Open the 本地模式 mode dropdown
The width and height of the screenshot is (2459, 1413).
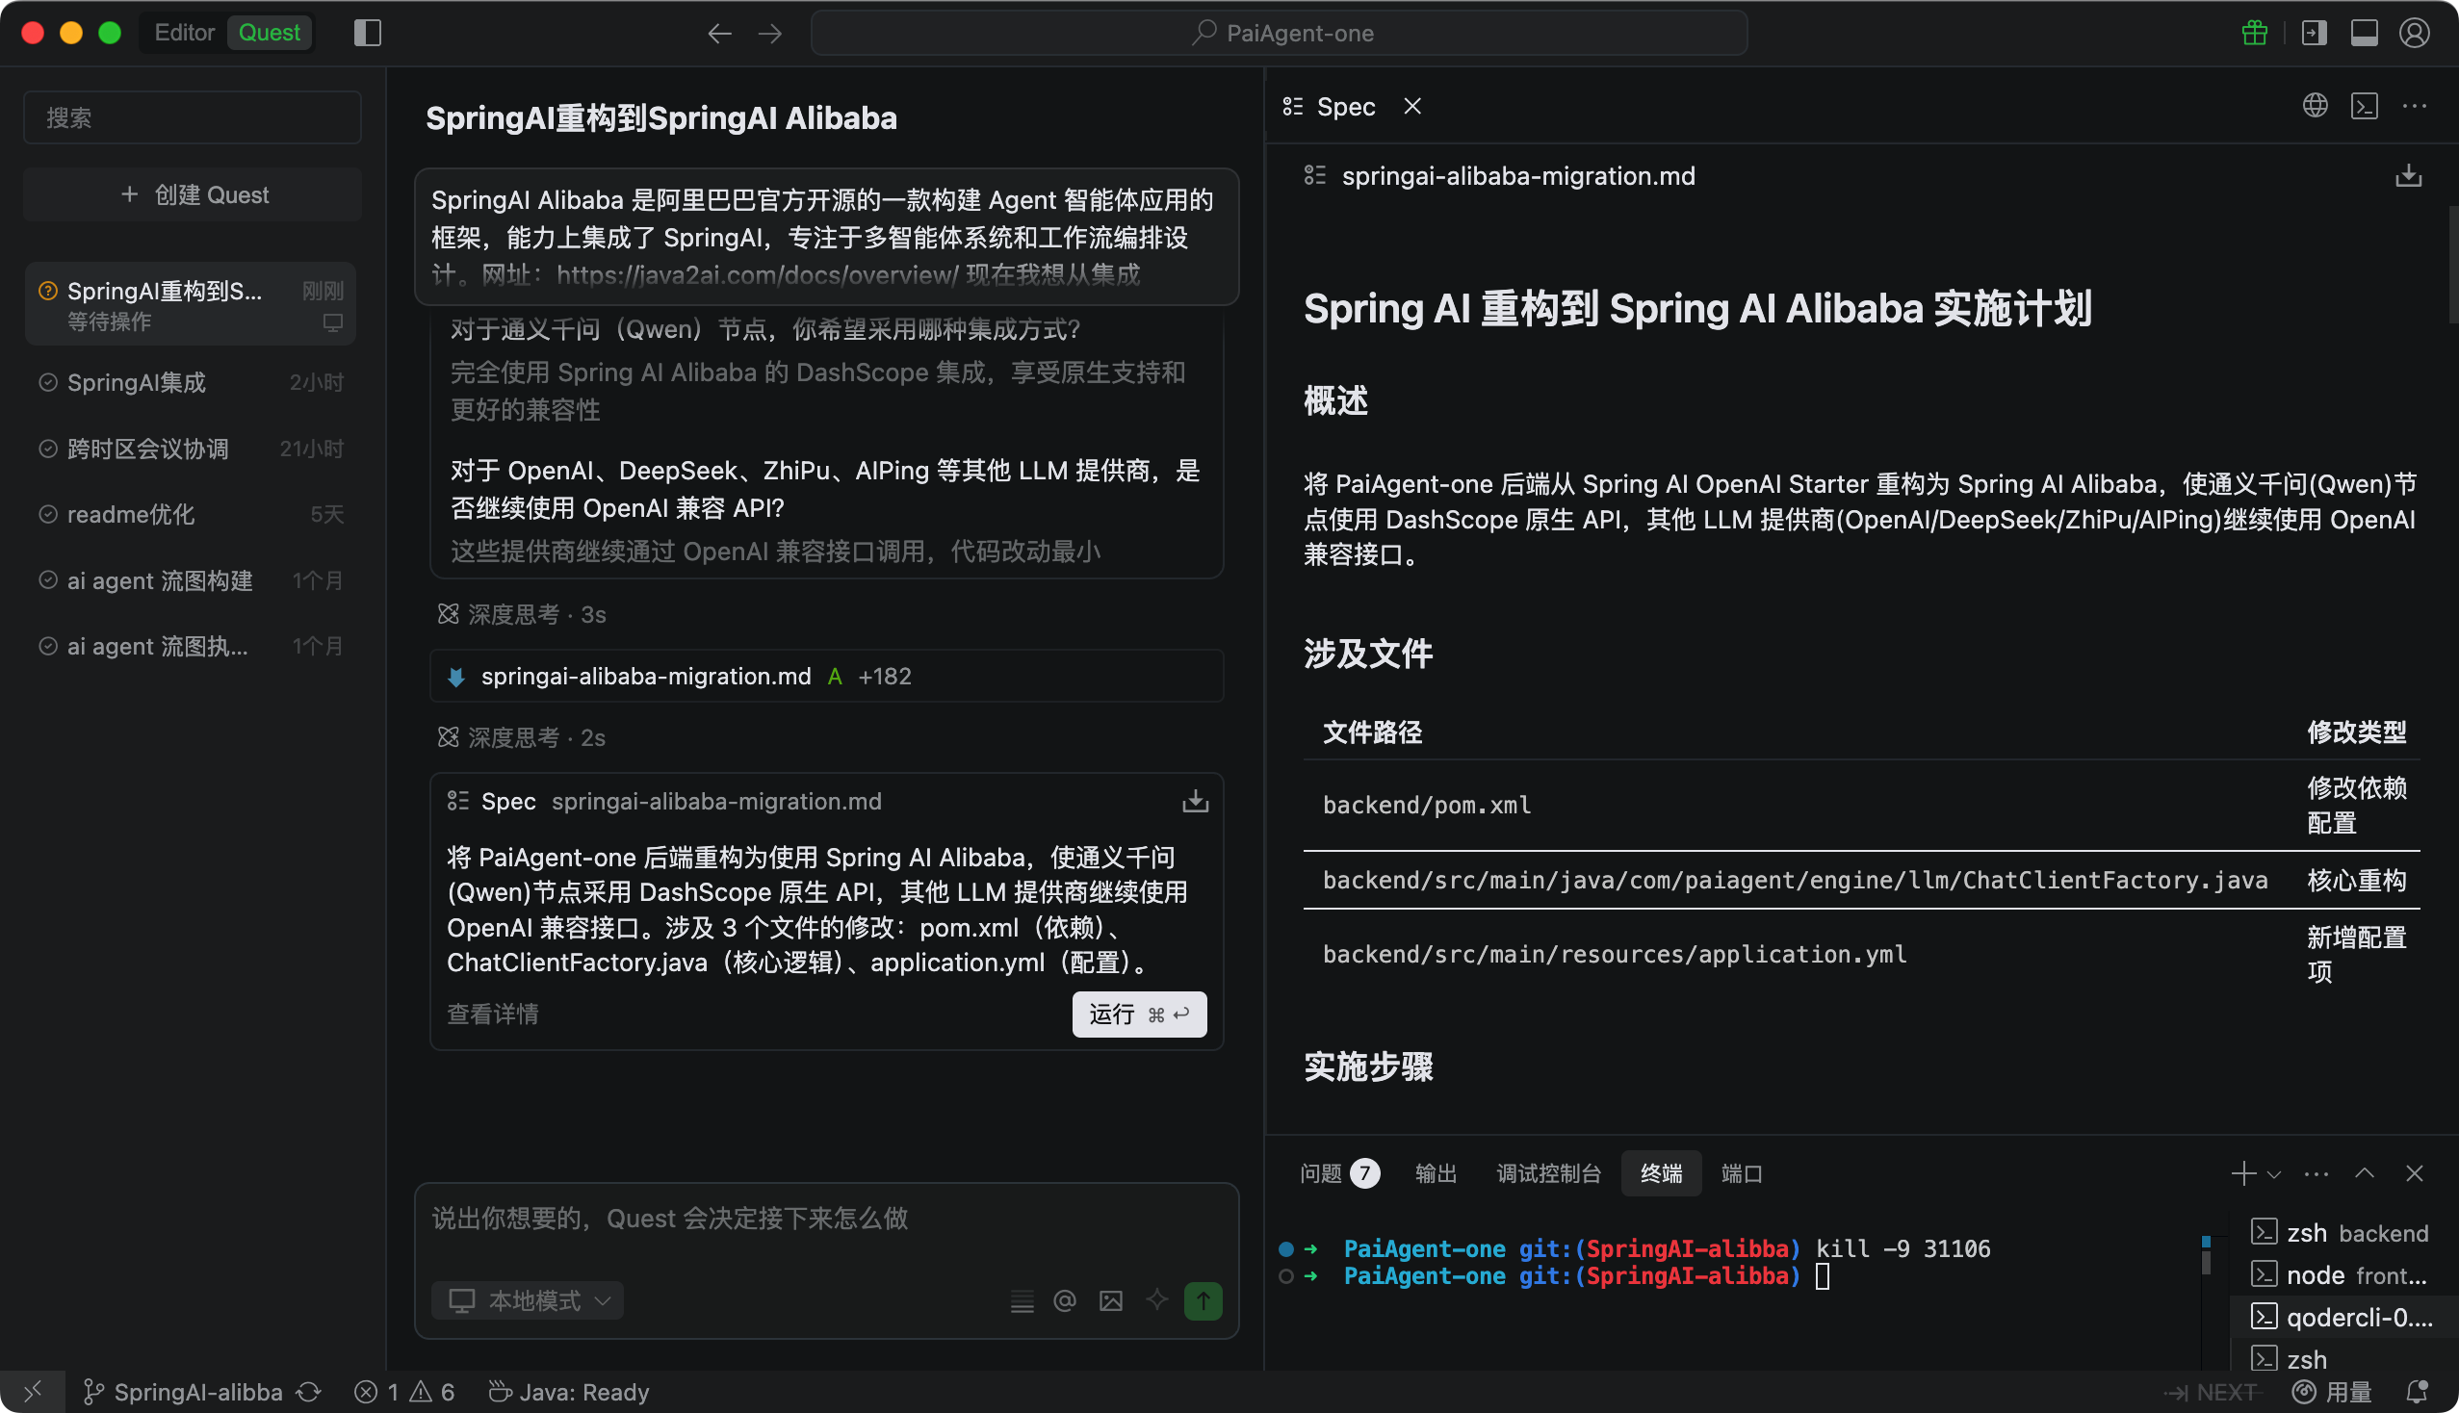point(531,1301)
